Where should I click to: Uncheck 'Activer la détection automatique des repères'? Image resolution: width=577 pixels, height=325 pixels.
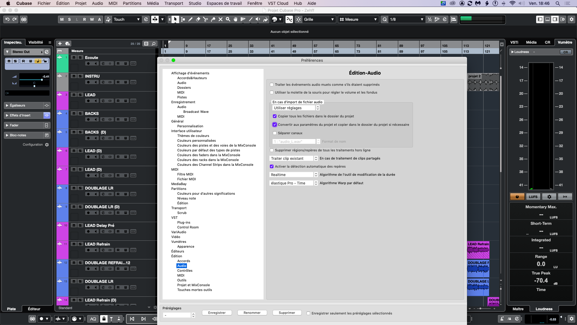click(x=272, y=166)
